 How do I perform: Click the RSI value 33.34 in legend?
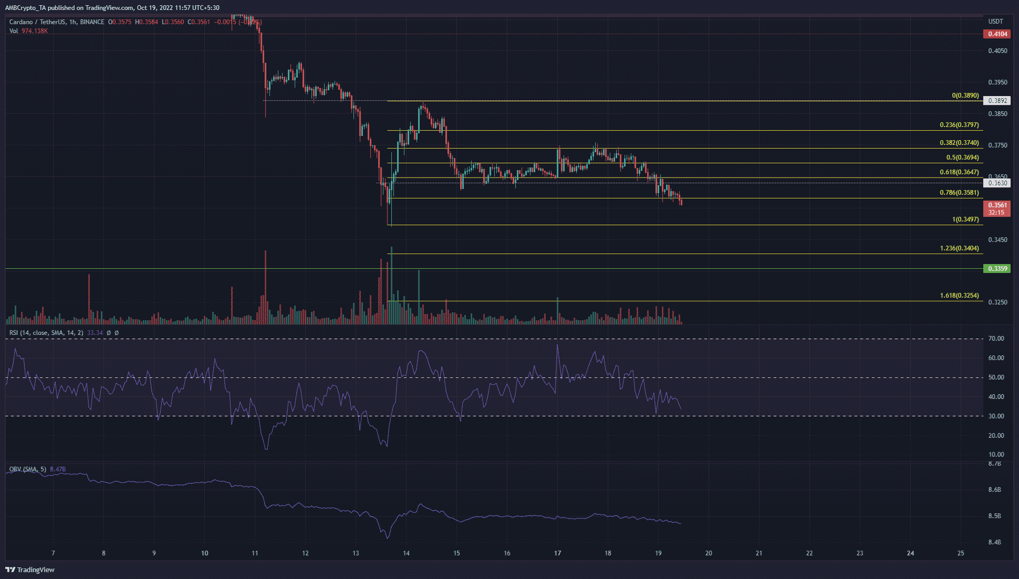tap(95, 333)
